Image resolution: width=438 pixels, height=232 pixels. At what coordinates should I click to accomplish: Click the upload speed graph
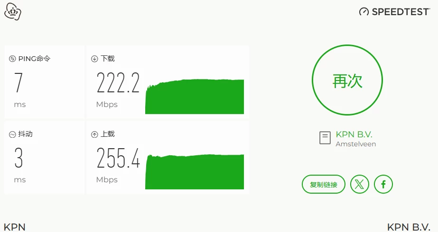tap(195, 172)
